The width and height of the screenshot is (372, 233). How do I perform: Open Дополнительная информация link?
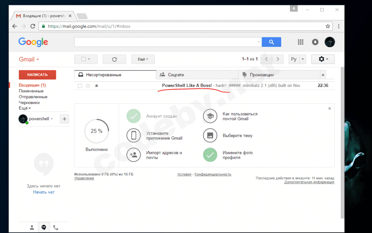[309, 182]
